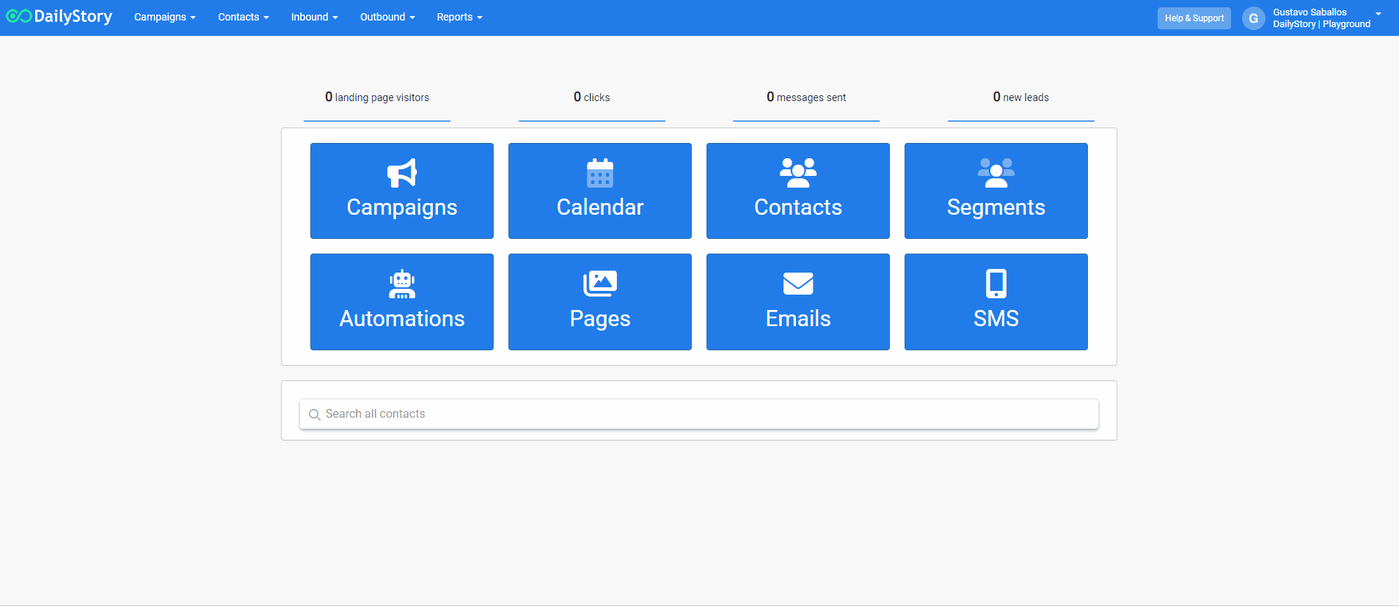View the messages sent stat
Viewport: 1399px width, 609px height.
pos(806,97)
